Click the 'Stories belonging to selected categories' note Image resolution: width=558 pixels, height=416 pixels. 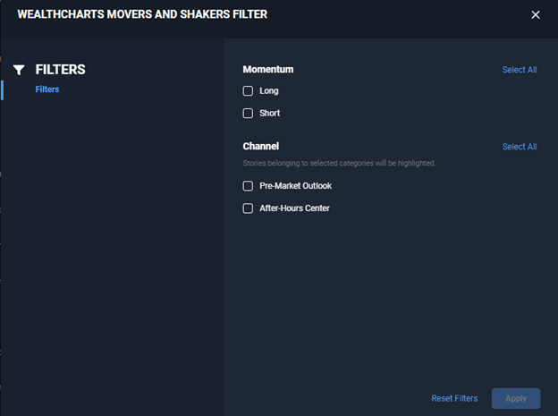[339, 163]
